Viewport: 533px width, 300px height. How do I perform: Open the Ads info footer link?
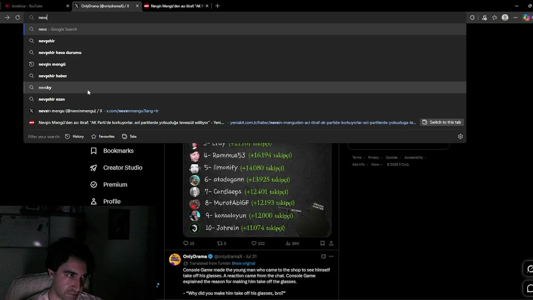(358, 165)
